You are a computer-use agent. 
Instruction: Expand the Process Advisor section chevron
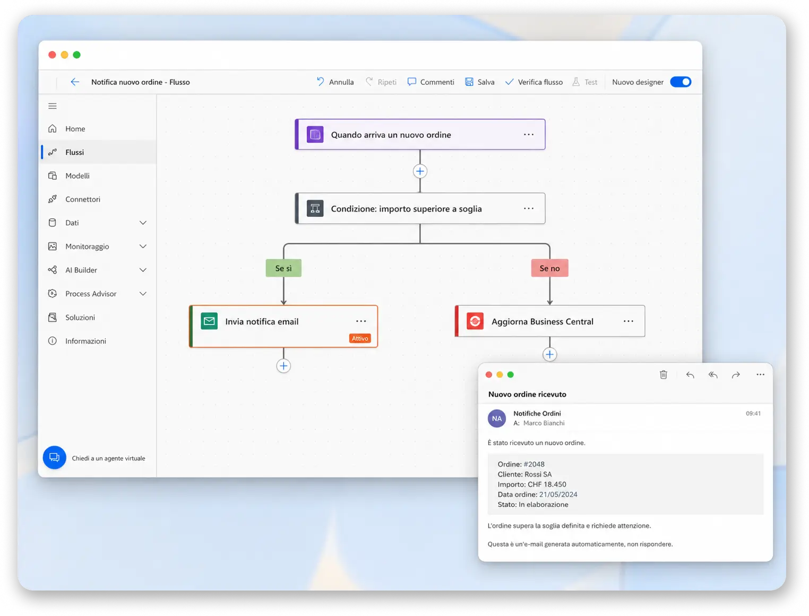pos(143,294)
